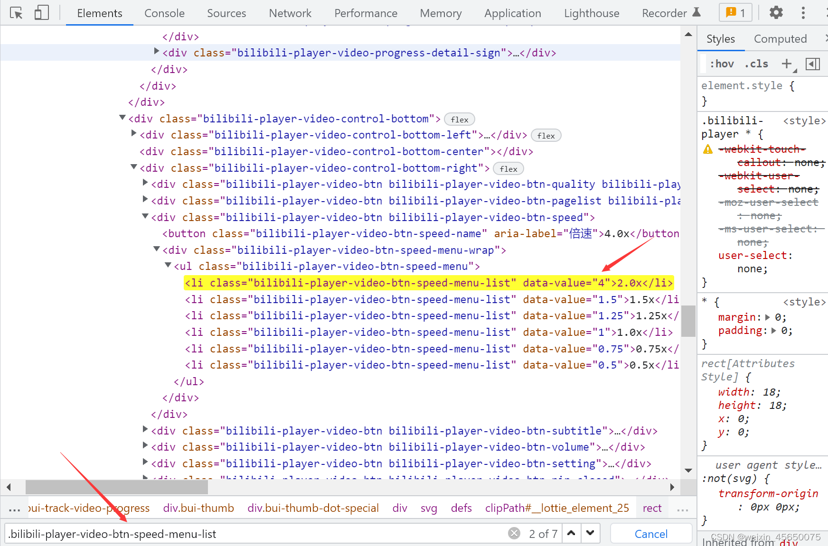828x546 pixels.
Task: Expand the margin shorthand property
Action: [768, 317]
